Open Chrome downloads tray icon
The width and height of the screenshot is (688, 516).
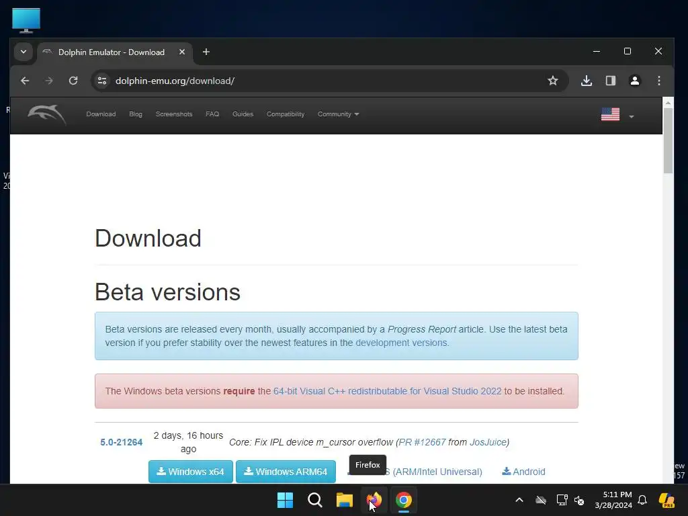[587, 81]
